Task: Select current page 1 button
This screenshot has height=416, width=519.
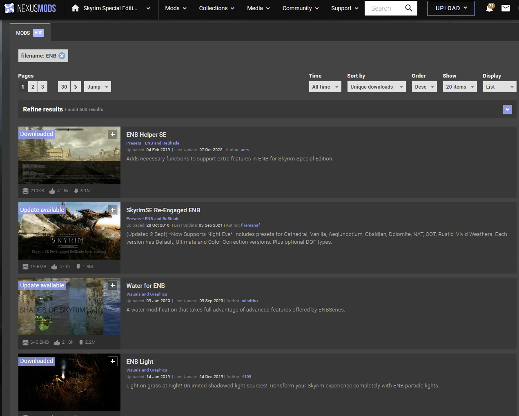Action: coord(23,87)
